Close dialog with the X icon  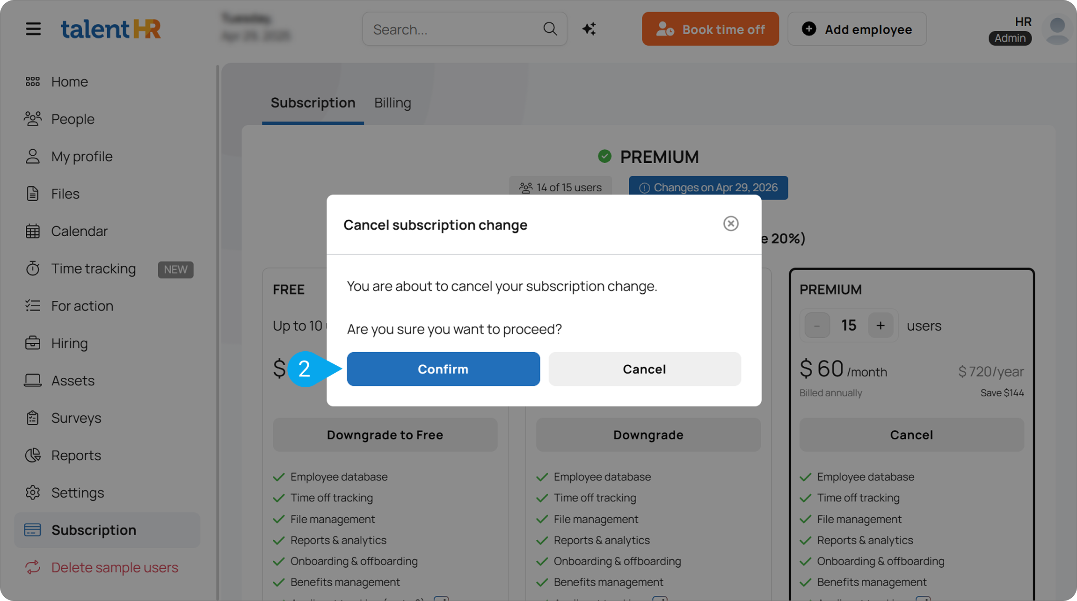pos(731,224)
